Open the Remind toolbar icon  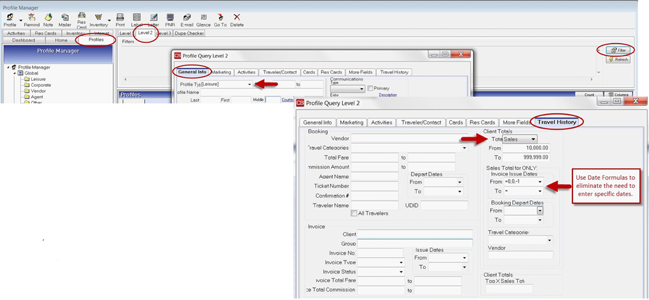[x=31, y=17]
